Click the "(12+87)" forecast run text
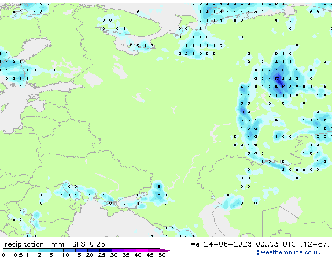Image resolution: width=332 pixels, height=257 pixels. tap(315, 244)
